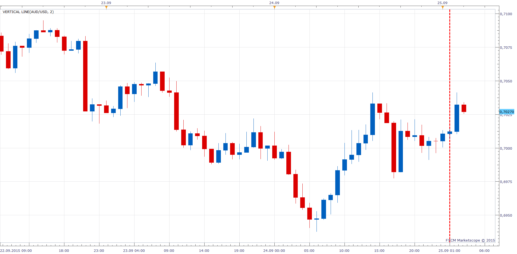Click the "23:00" time axis label

tap(99, 251)
